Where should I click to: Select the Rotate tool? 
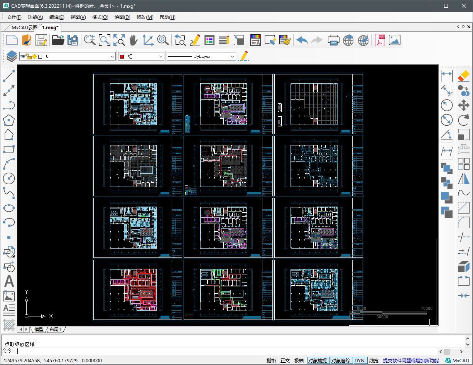(463, 120)
